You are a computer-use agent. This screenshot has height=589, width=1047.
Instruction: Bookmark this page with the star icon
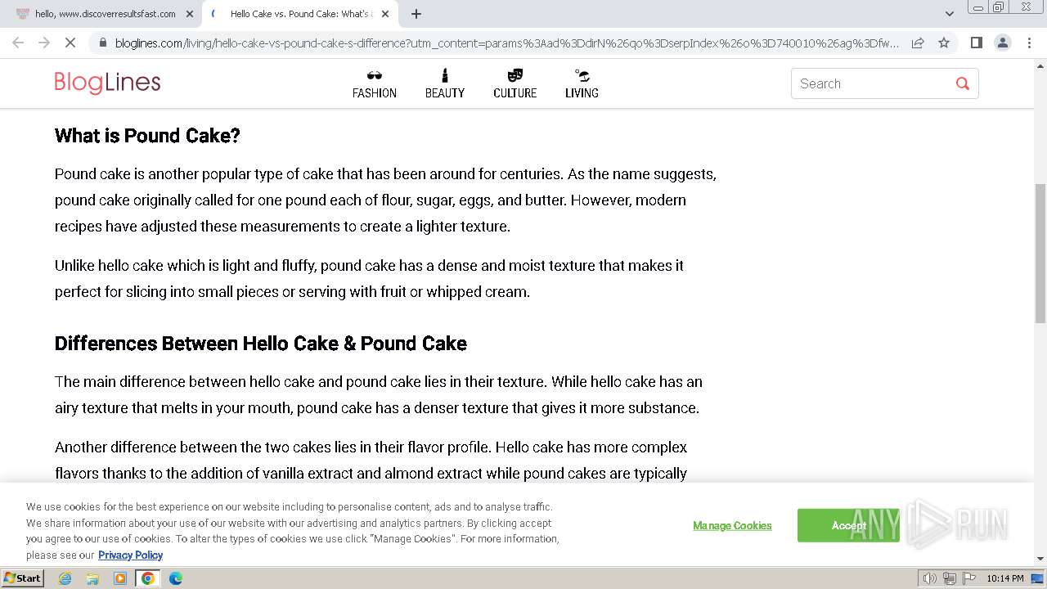click(944, 43)
